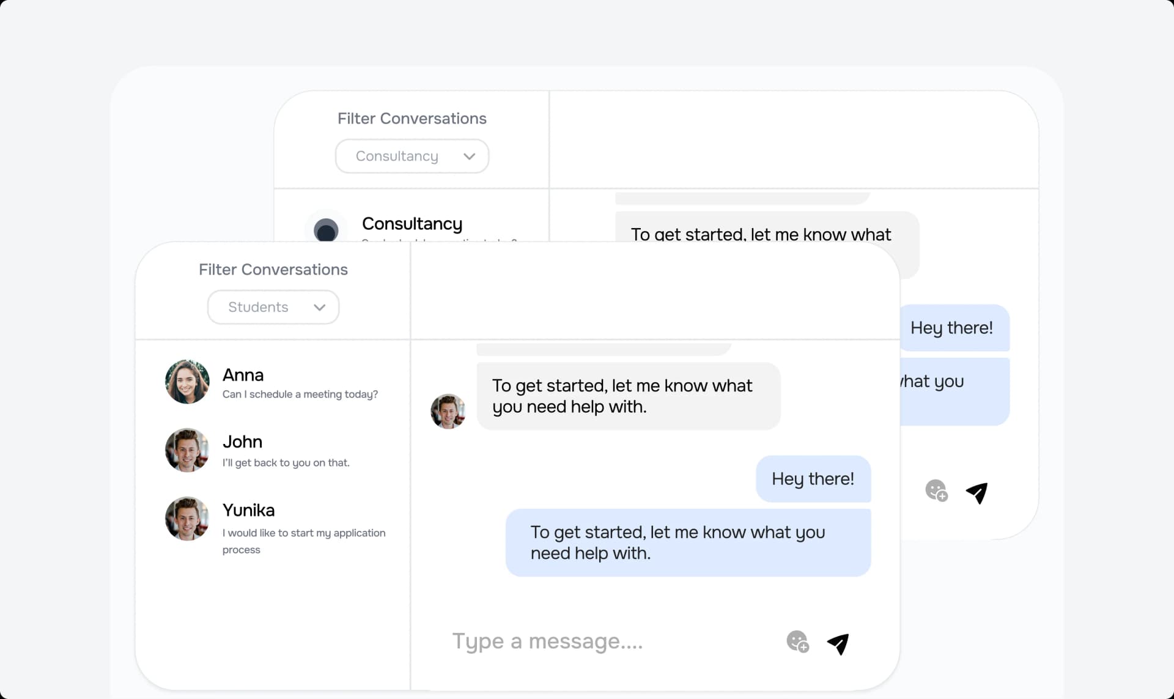Open the Students filter dropdown
Screen dimensions: 1174x699
(x=273, y=307)
